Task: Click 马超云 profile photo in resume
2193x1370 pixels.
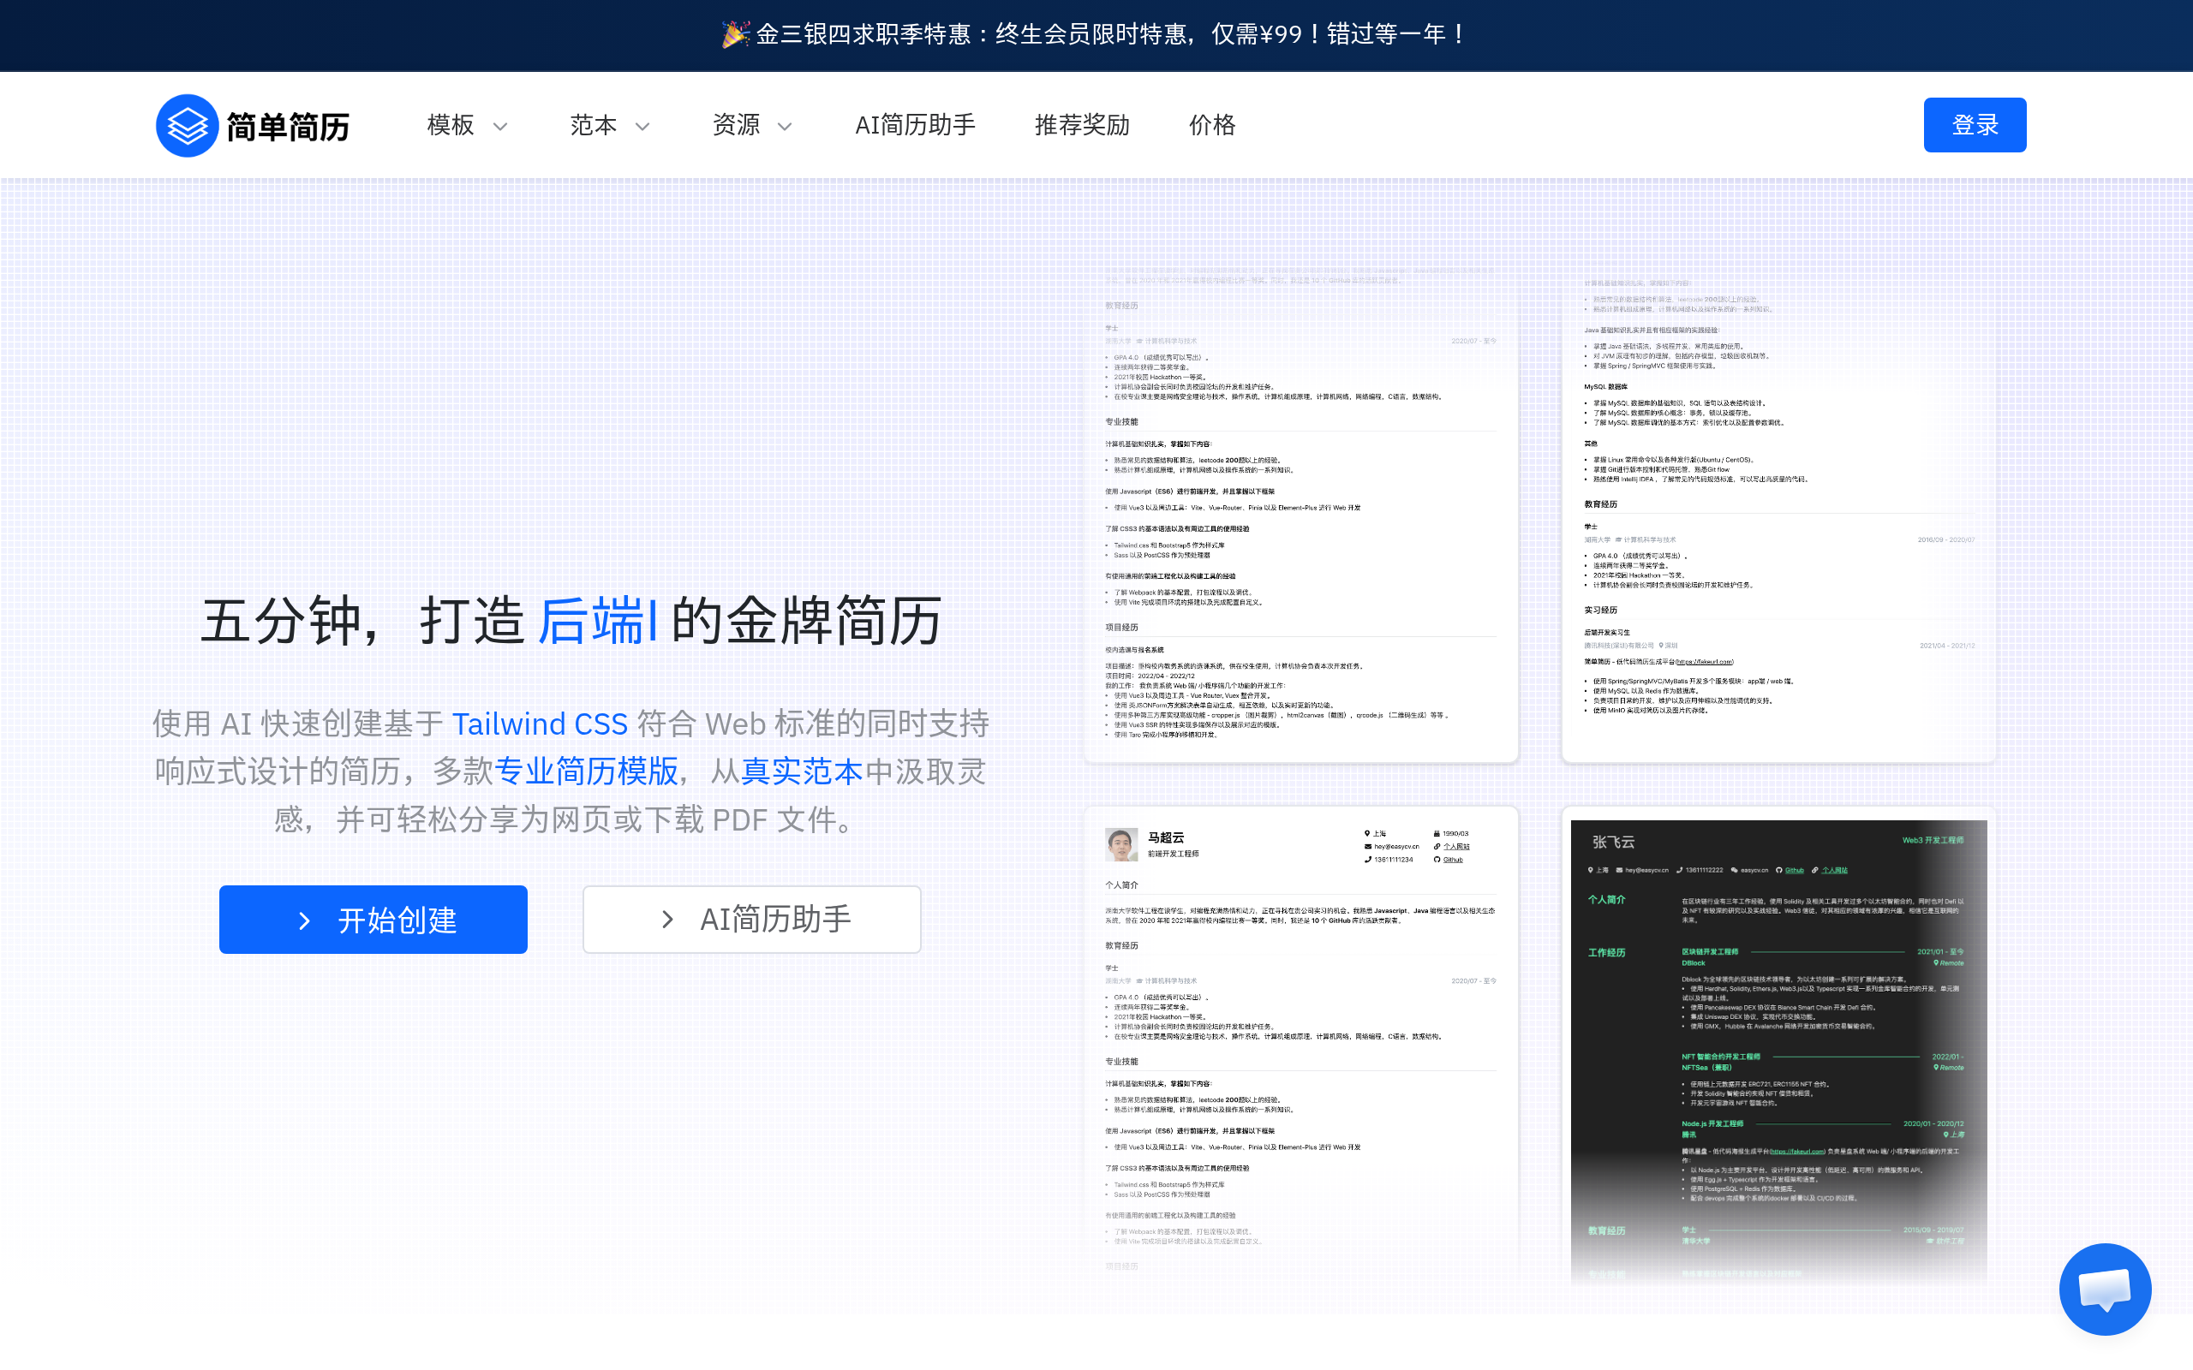Action: (x=1121, y=843)
